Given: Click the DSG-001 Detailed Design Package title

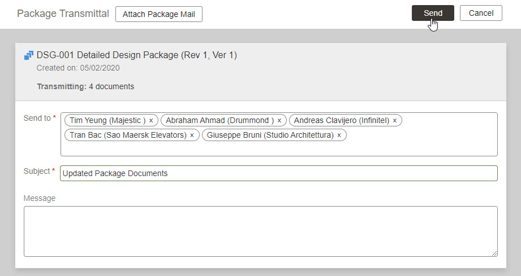Looking at the screenshot, I should (x=136, y=55).
